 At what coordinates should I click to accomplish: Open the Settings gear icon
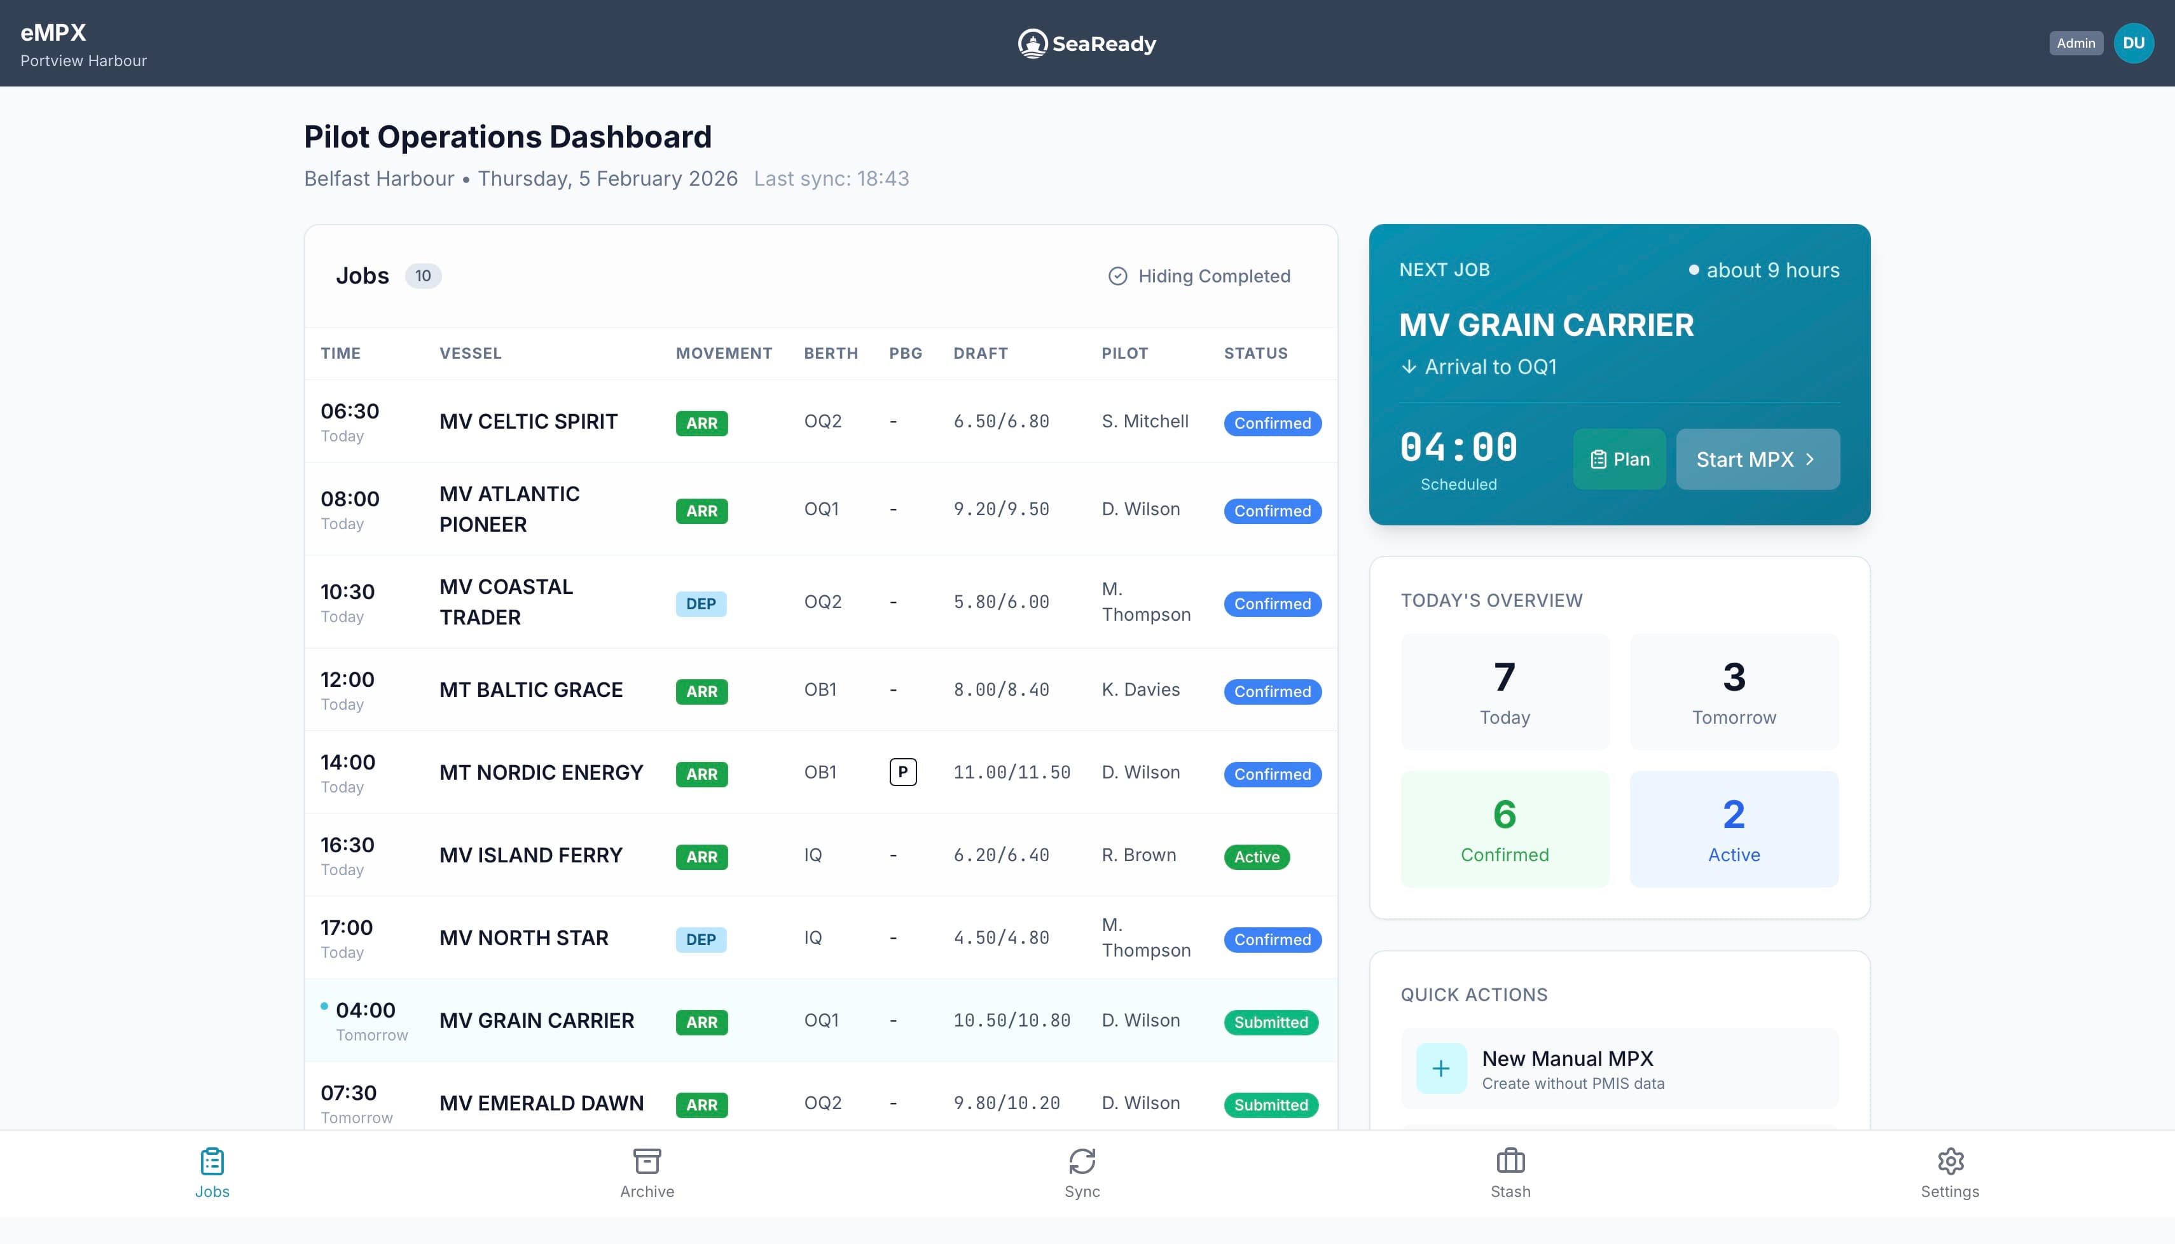1951,1160
